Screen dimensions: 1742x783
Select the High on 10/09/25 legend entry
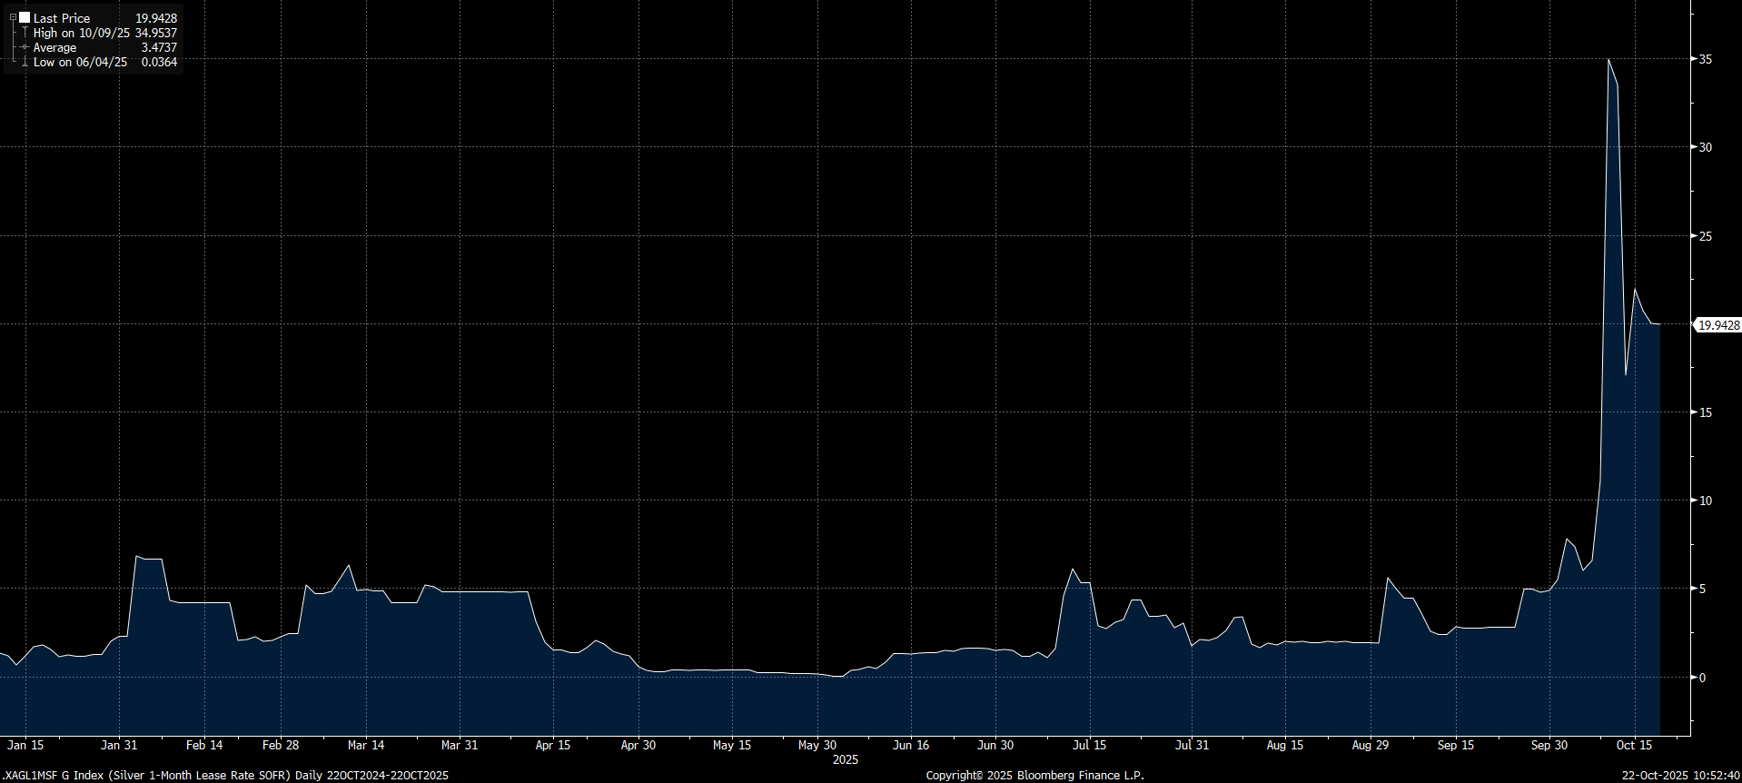click(x=82, y=33)
